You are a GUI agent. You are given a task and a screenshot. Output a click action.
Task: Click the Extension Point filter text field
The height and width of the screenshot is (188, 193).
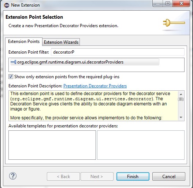118,52
